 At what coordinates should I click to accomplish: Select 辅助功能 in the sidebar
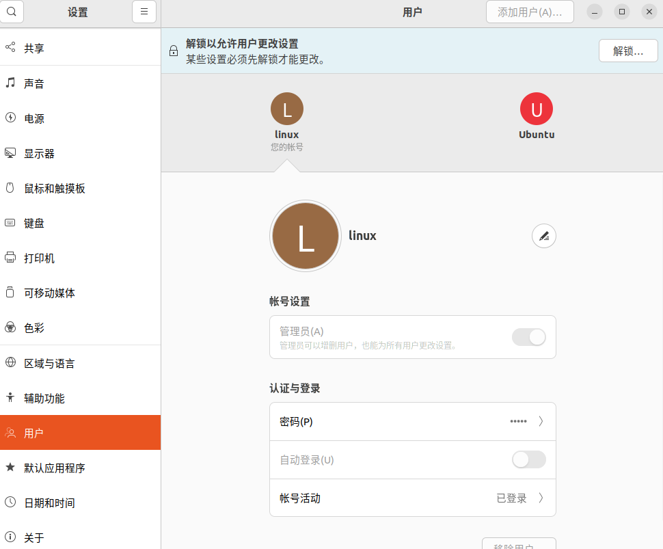click(81, 398)
